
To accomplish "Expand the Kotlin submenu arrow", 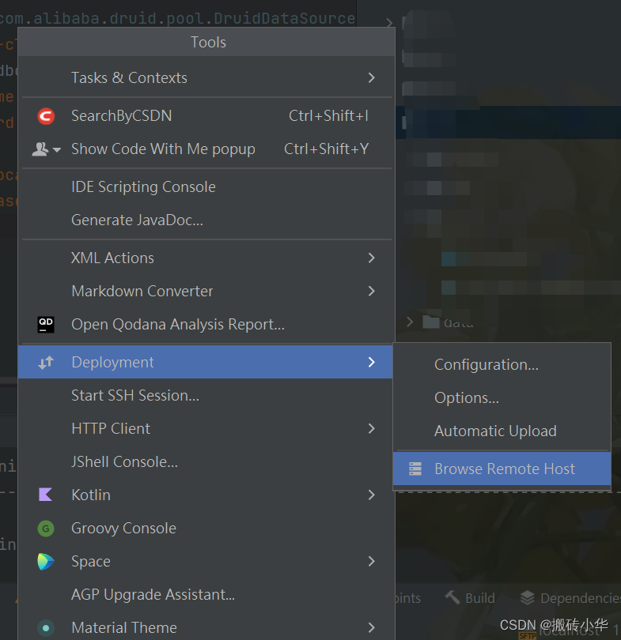I will click(x=371, y=495).
